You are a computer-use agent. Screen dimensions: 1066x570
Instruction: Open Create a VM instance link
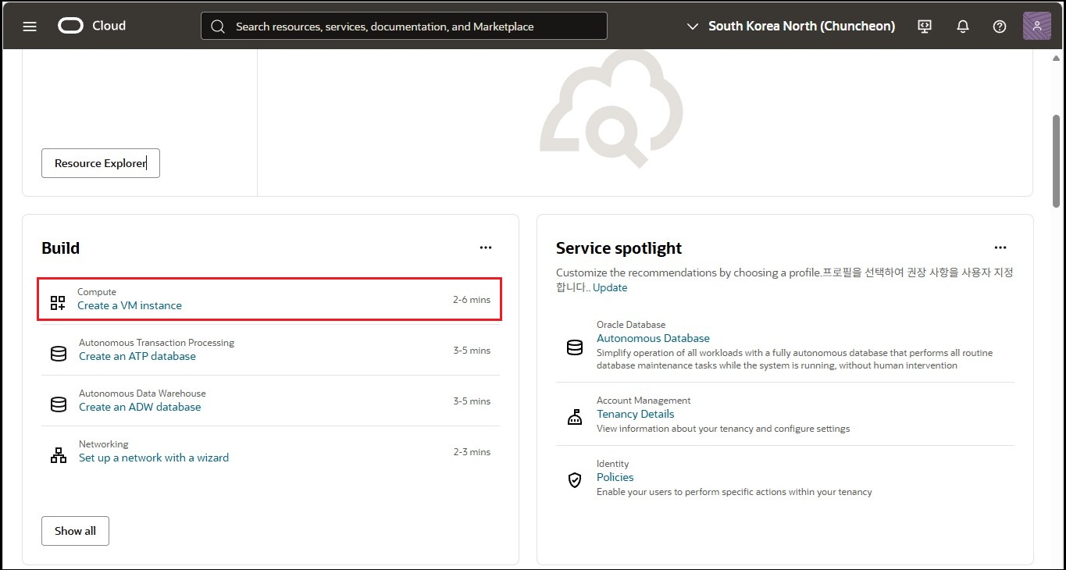tap(130, 305)
